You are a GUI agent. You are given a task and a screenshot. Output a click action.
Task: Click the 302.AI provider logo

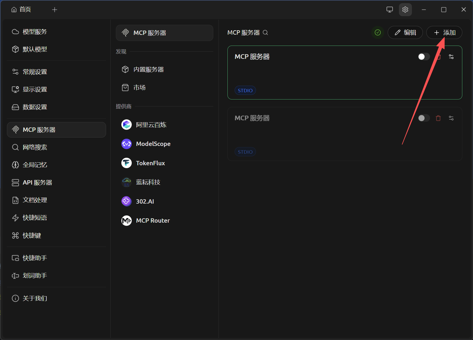127,201
